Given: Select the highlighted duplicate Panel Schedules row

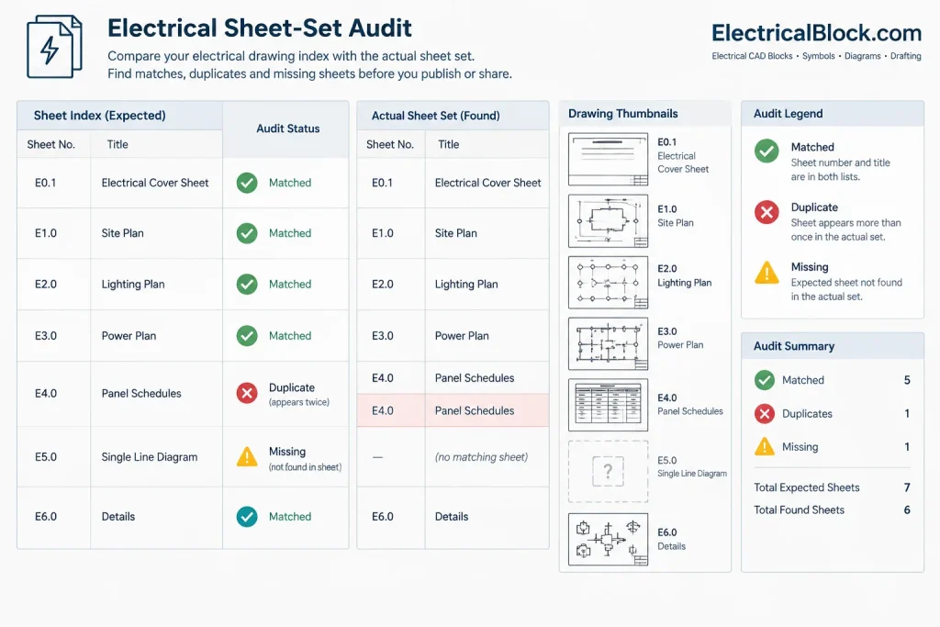Looking at the screenshot, I should point(453,410).
